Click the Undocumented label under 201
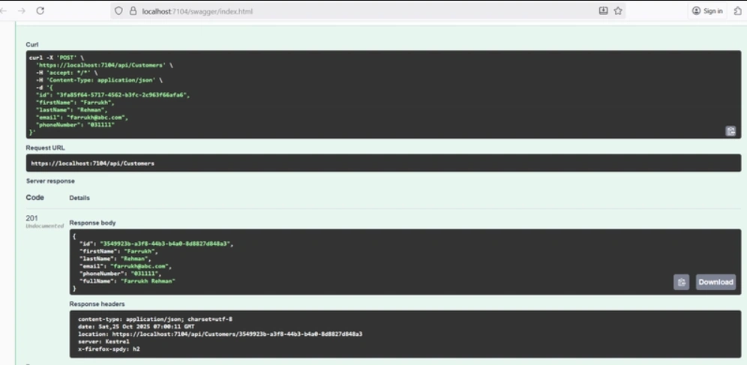The height and width of the screenshot is (365, 747). point(45,226)
